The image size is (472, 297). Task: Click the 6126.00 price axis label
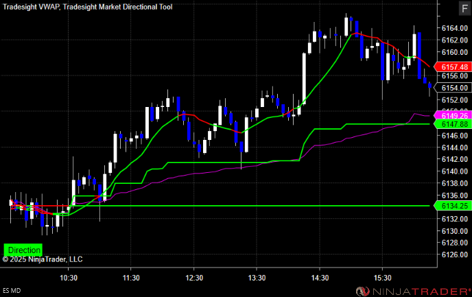pos(455,254)
